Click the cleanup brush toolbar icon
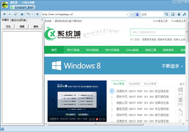Screen dimensions: 189x132 pyautogui.click(x=179, y=14)
